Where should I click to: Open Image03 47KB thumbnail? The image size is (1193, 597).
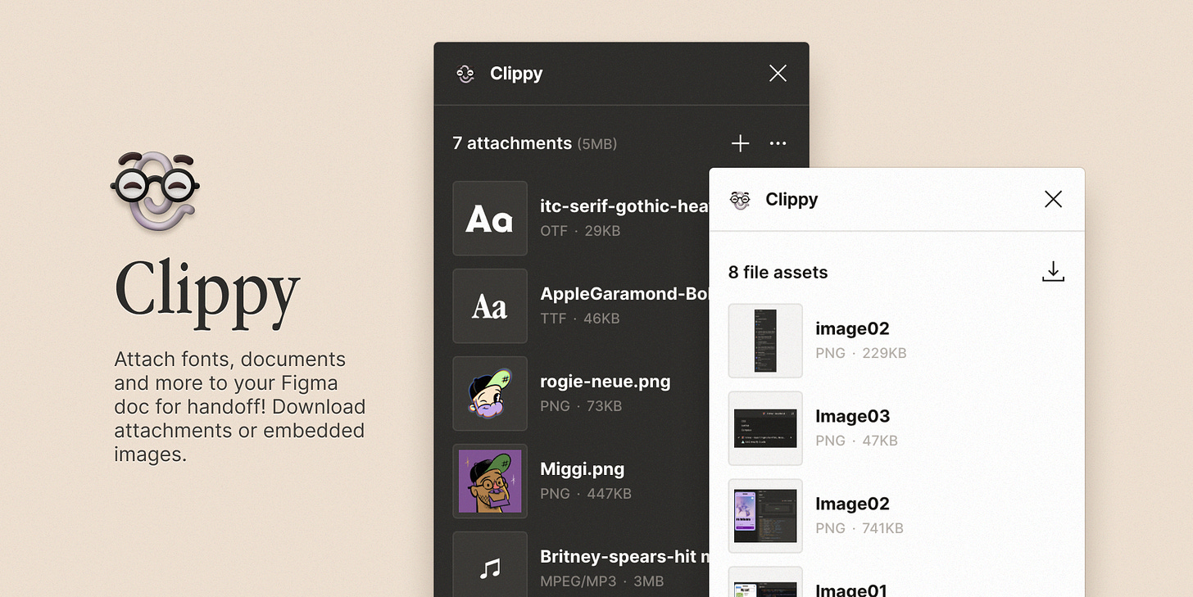pyautogui.click(x=765, y=428)
